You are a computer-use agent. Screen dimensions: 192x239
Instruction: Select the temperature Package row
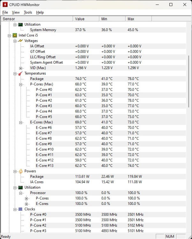[108, 79]
